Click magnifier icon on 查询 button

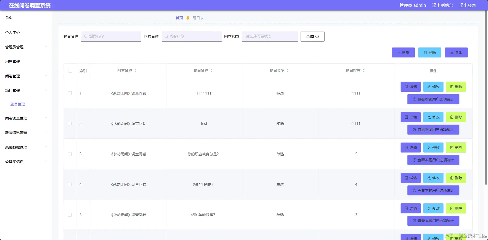[317, 37]
